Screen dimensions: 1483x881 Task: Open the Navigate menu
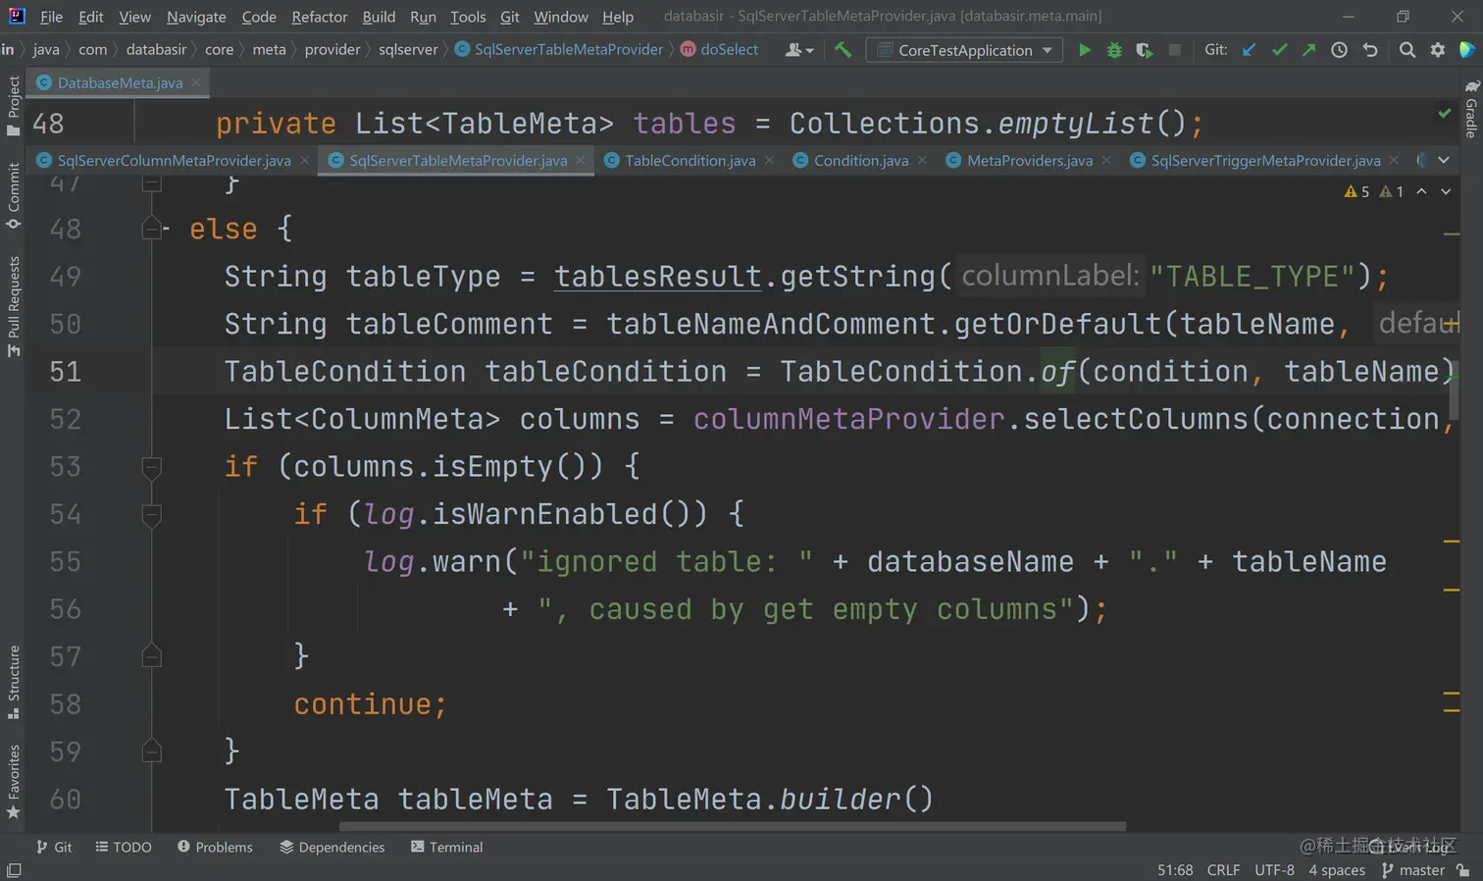coord(196,17)
